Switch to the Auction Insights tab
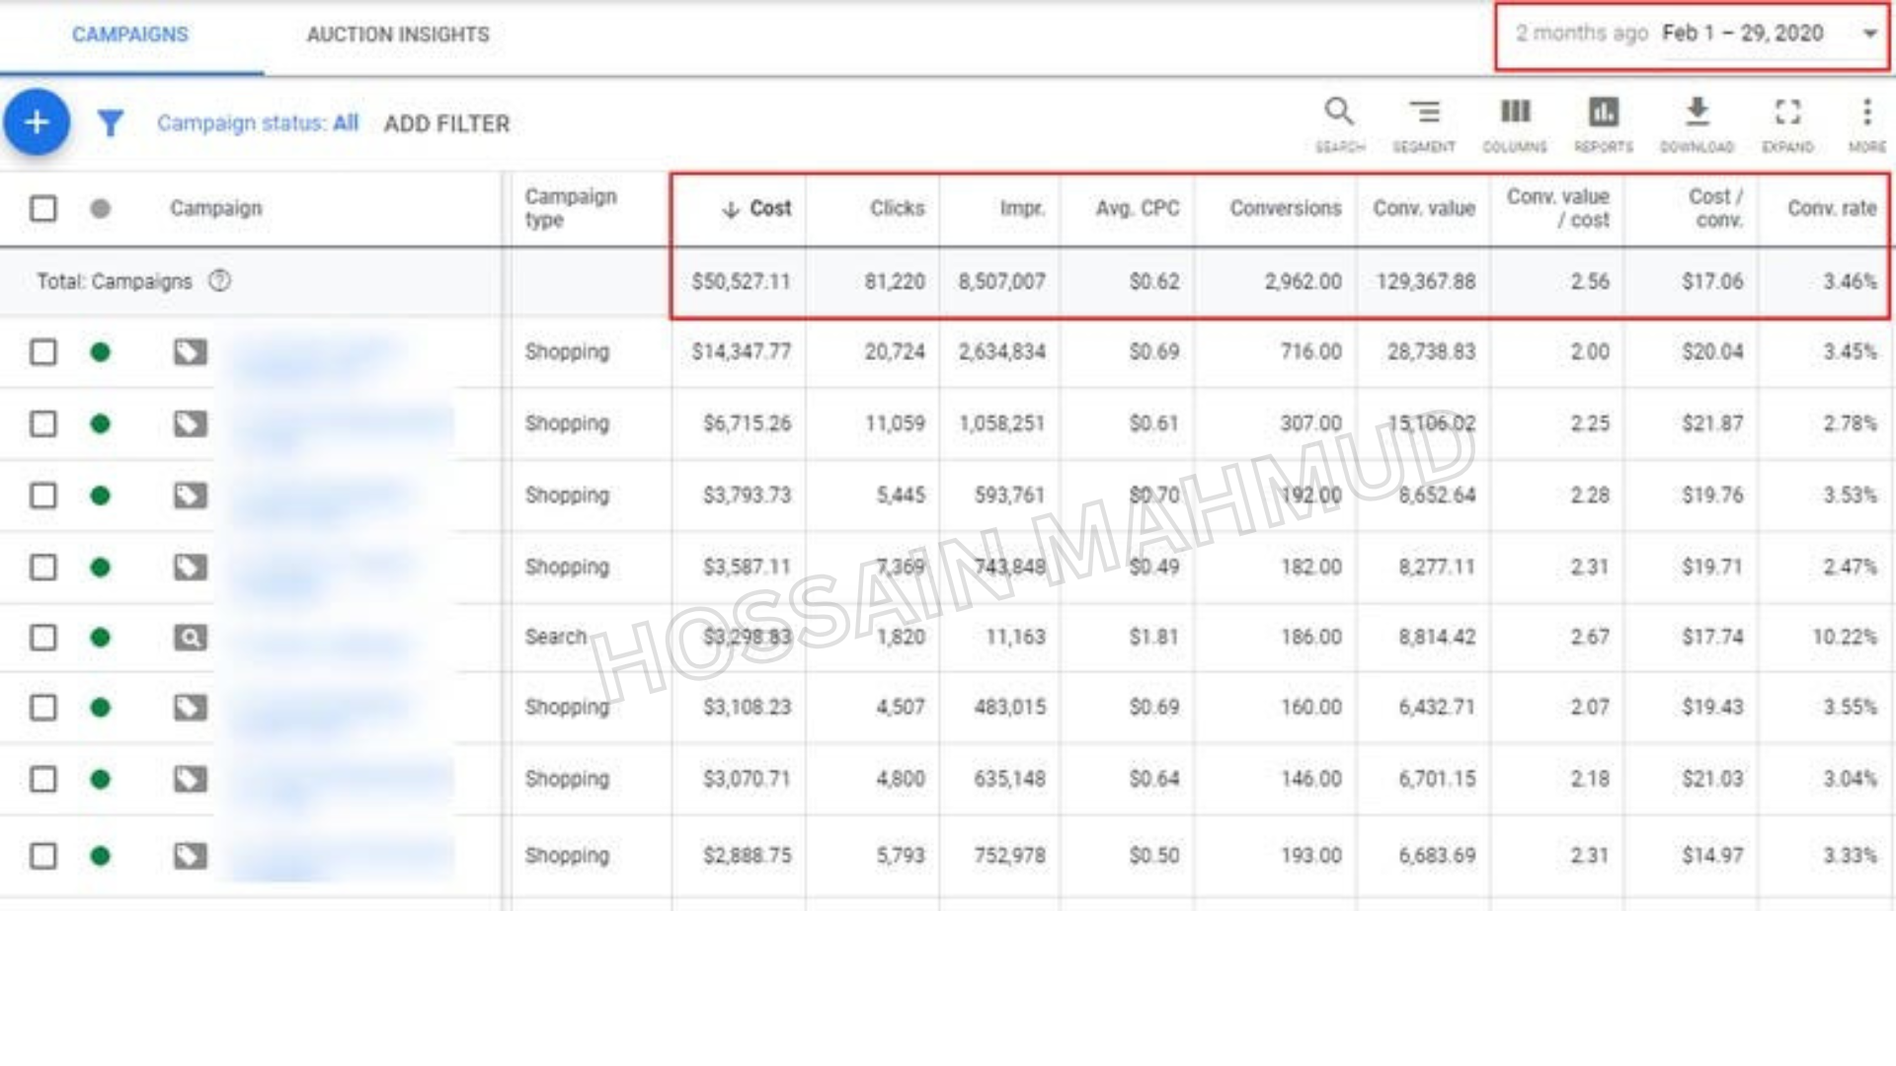The image size is (1896, 1066). 398,35
